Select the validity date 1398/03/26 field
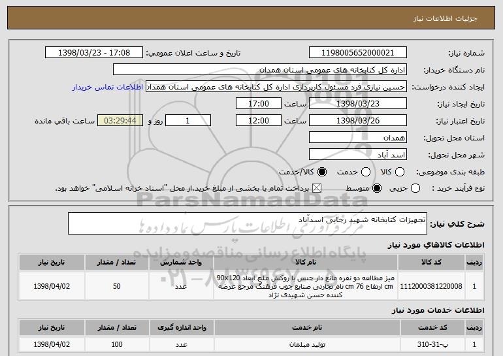This screenshot has width=503, height=356. point(357,121)
